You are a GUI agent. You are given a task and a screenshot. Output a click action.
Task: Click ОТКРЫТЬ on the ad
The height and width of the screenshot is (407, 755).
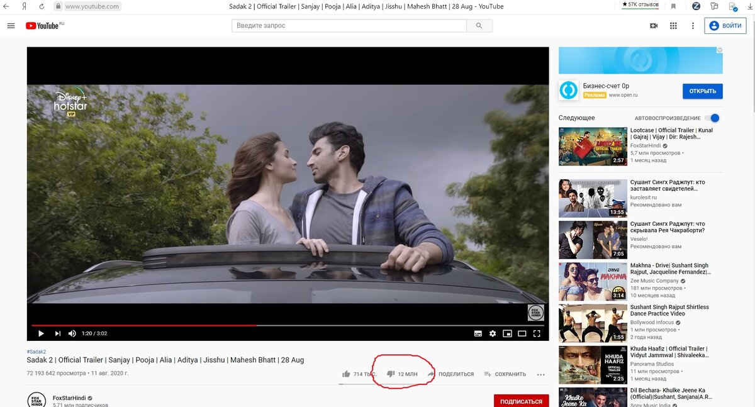tap(702, 91)
